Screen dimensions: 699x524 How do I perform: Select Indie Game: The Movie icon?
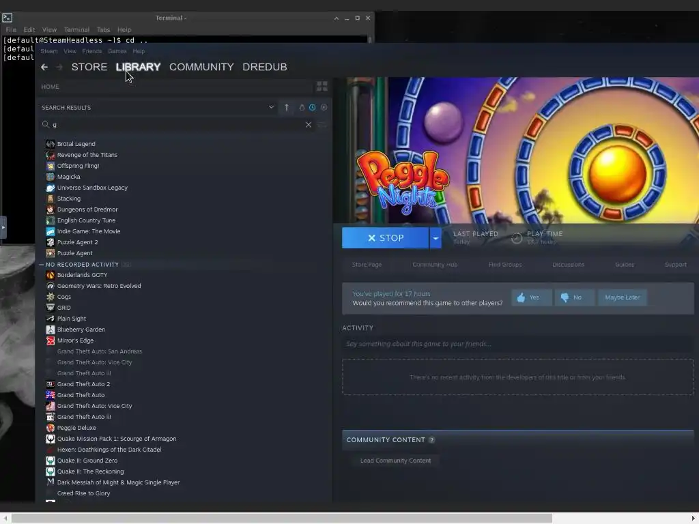pyautogui.click(x=51, y=231)
